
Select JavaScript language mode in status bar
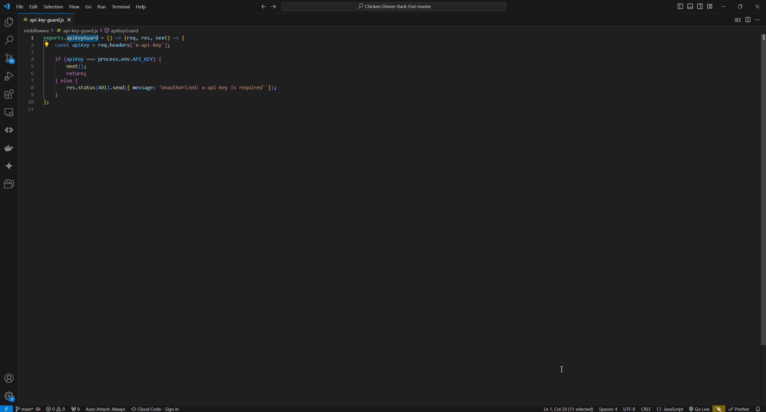point(670,409)
